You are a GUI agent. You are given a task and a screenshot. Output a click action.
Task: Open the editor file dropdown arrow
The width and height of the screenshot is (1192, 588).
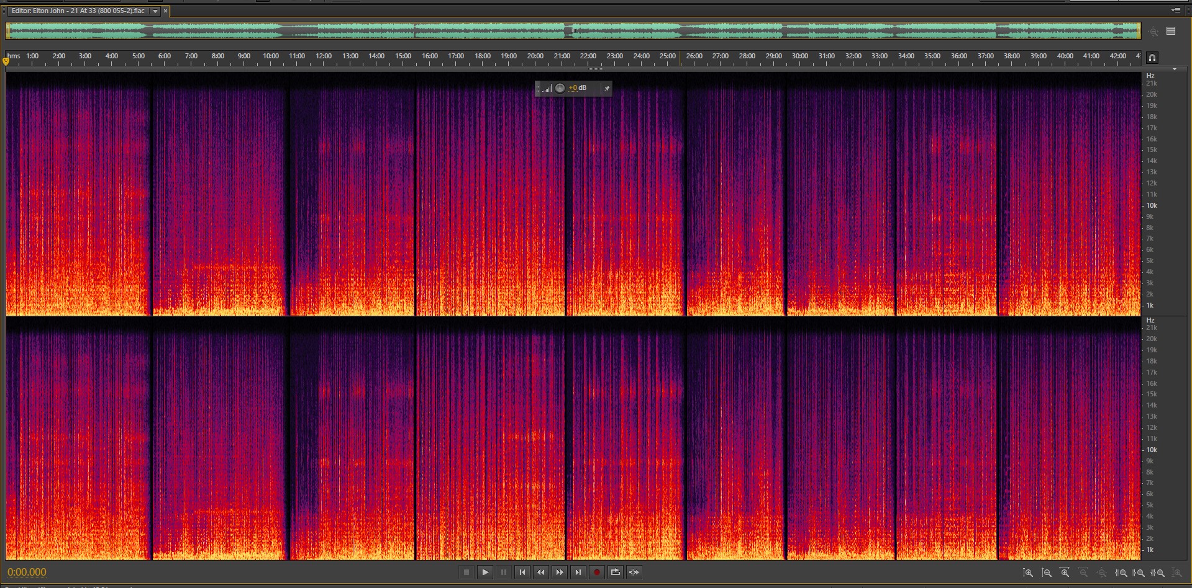[x=155, y=11]
